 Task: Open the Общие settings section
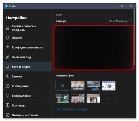coord(28,38)
